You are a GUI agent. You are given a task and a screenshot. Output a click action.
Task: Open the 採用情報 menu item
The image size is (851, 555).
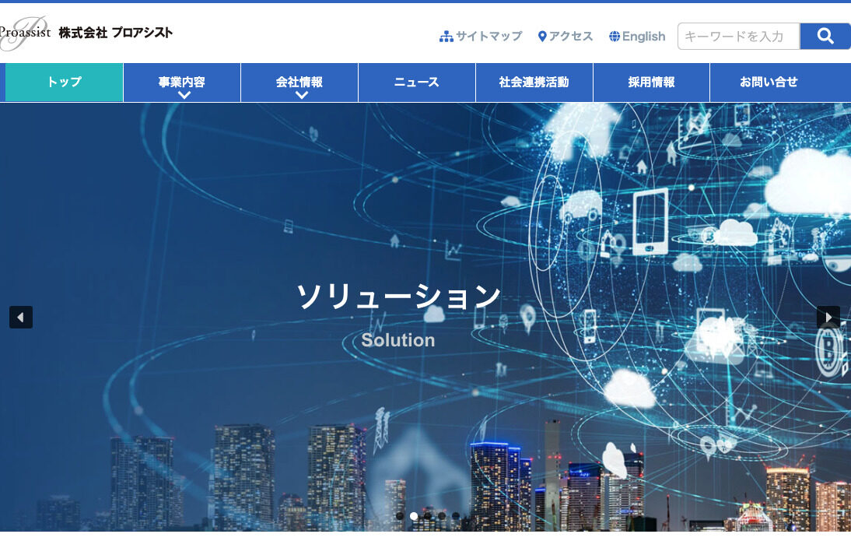coord(651,82)
